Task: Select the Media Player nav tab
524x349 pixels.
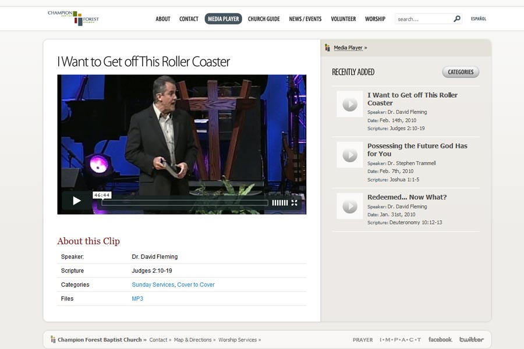Action: [223, 19]
